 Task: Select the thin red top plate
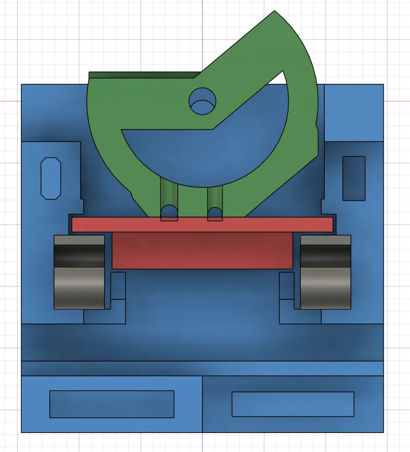pyautogui.click(x=202, y=225)
